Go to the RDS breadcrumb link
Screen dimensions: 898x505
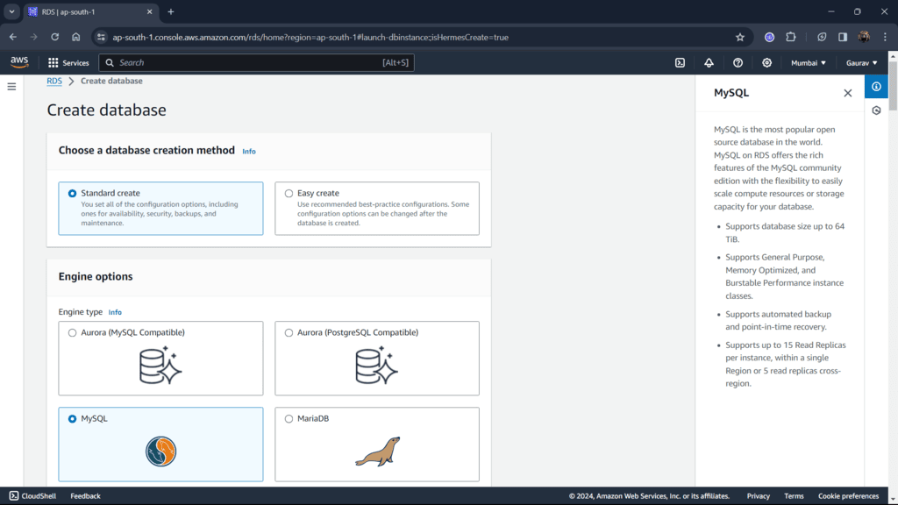coord(54,81)
